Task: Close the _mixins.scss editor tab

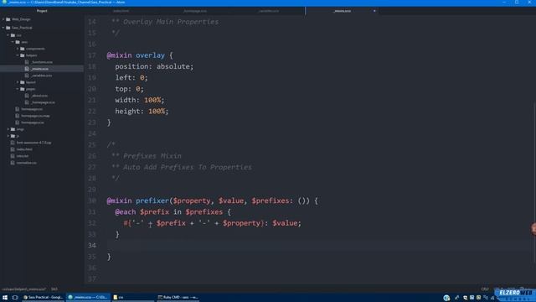Action: pyautogui.click(x=374, y=11)
